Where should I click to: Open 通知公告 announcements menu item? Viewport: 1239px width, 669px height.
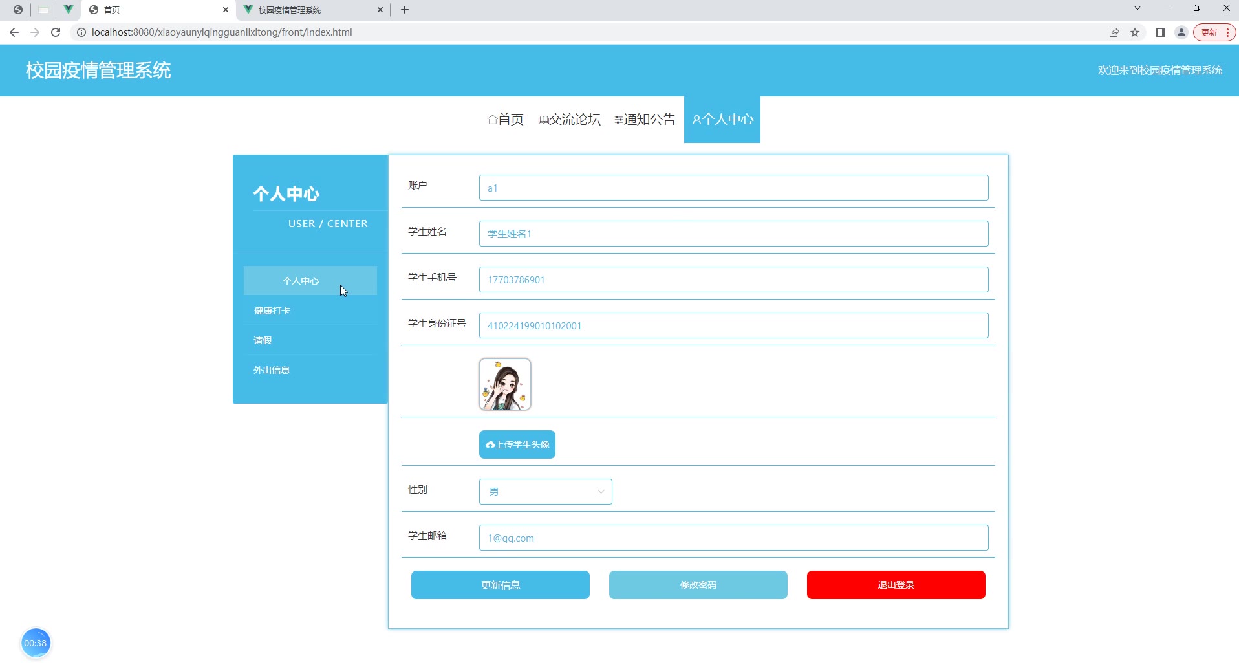click(x=645, y=120)
